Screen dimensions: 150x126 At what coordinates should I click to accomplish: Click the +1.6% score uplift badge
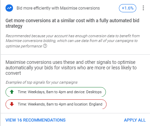127,8
